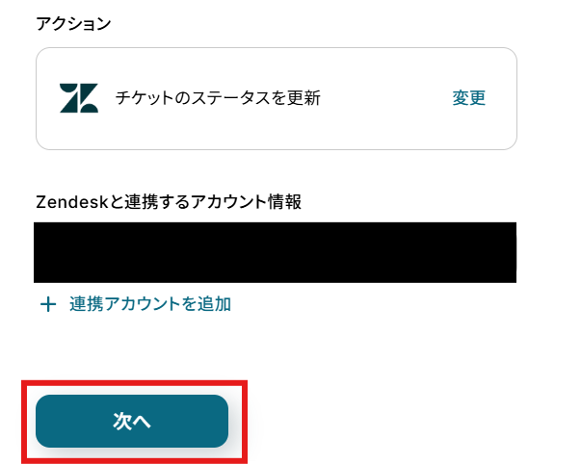
Task: Select the Zendesk brand mark in the action card
Action: point(79,98)
